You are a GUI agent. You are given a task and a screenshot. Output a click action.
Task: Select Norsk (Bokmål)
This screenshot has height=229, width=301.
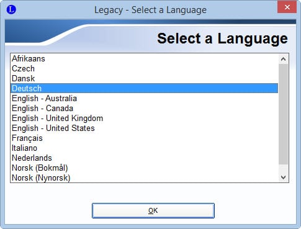144,168
